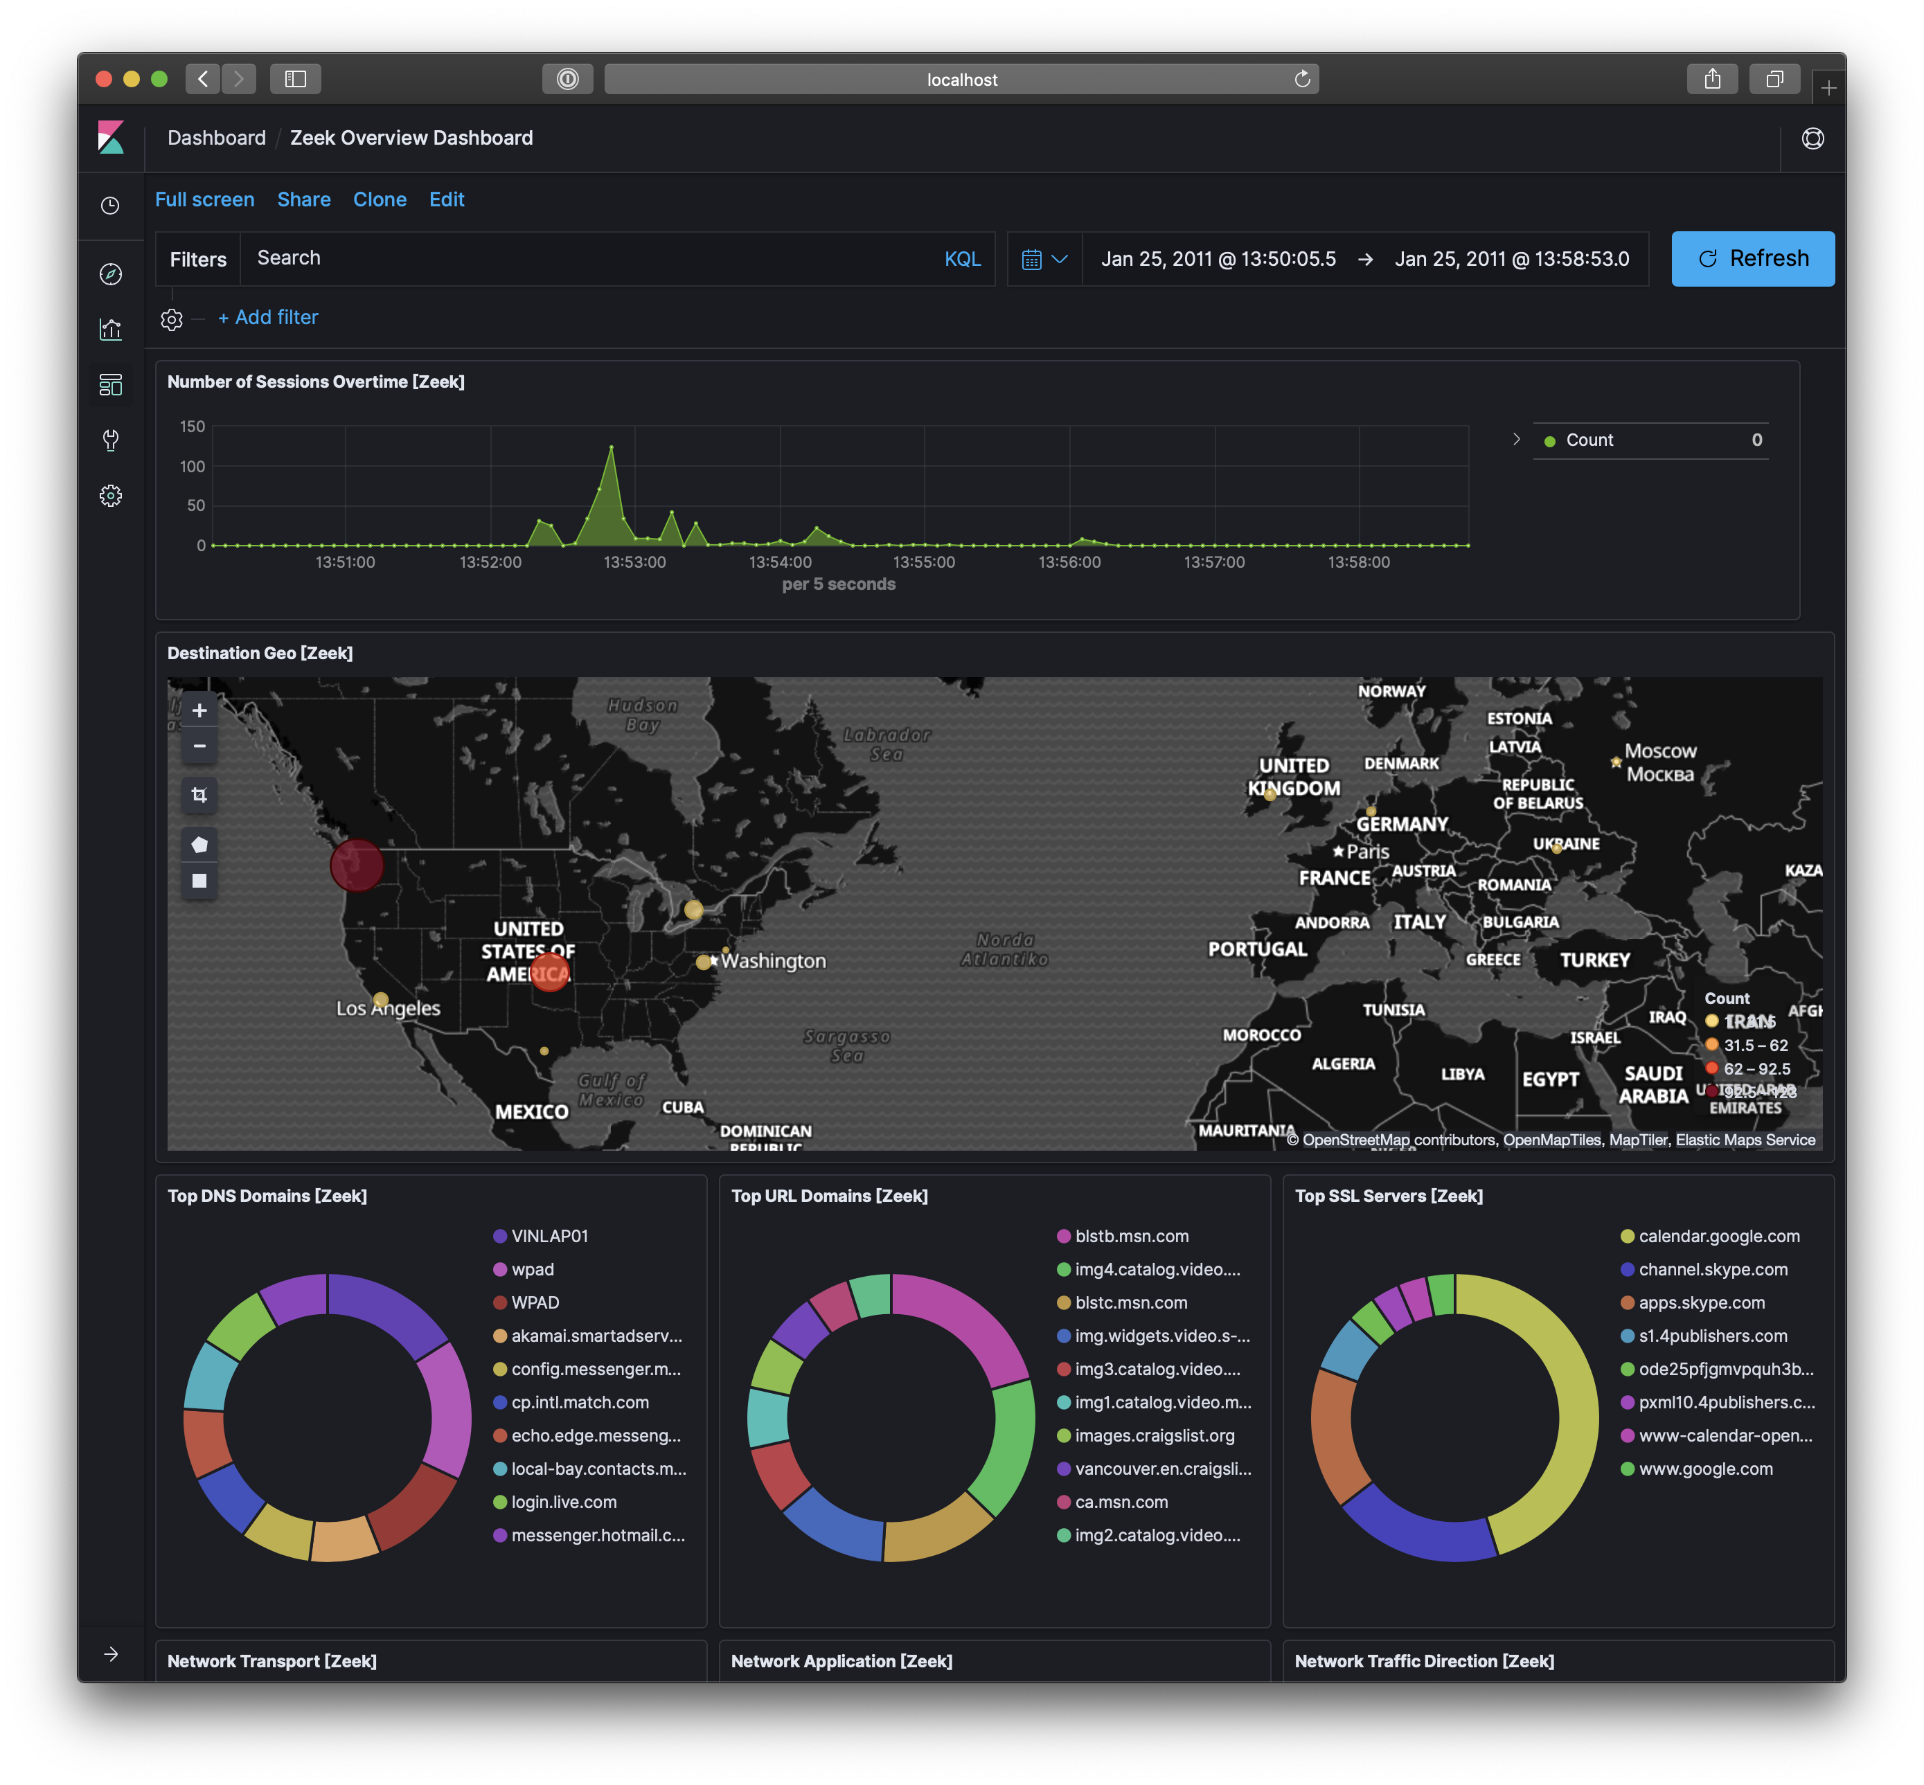Open Visualize from the chart sidebar icon

pos(110,330)
